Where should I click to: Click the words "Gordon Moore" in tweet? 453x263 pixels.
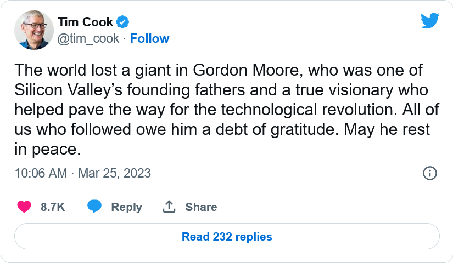click(x=229, y=71)
